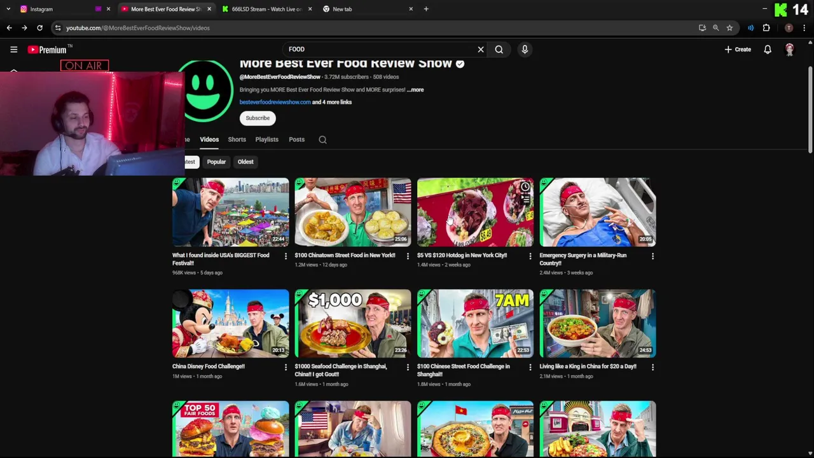Open options for $1000 Seafood Challenge video
The height and width of the screenshot is (458, 814).
pos(408,367)
